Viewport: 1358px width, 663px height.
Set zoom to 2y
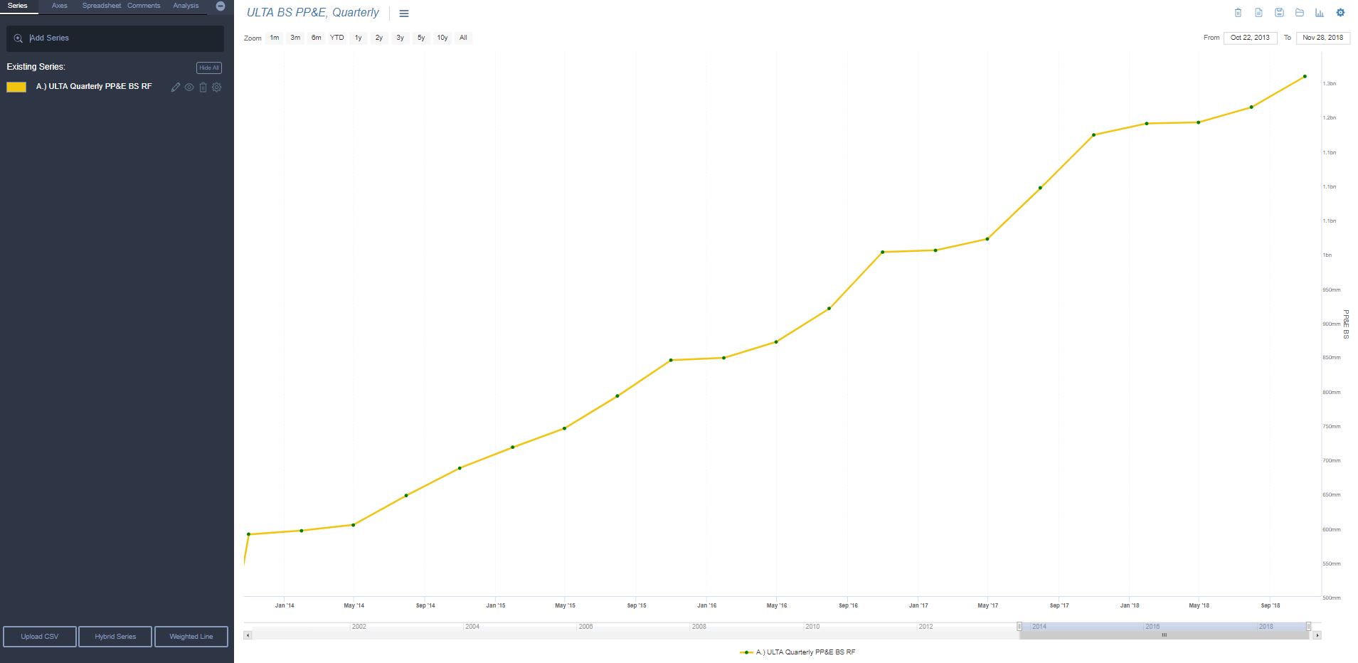pos(379,38)
